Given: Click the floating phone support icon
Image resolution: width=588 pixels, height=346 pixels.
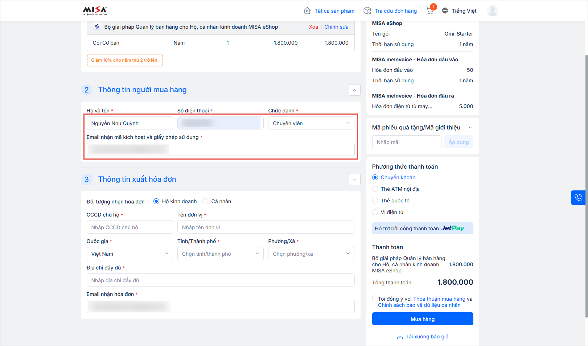Looking at the screenshot, I should coord(578,198).
